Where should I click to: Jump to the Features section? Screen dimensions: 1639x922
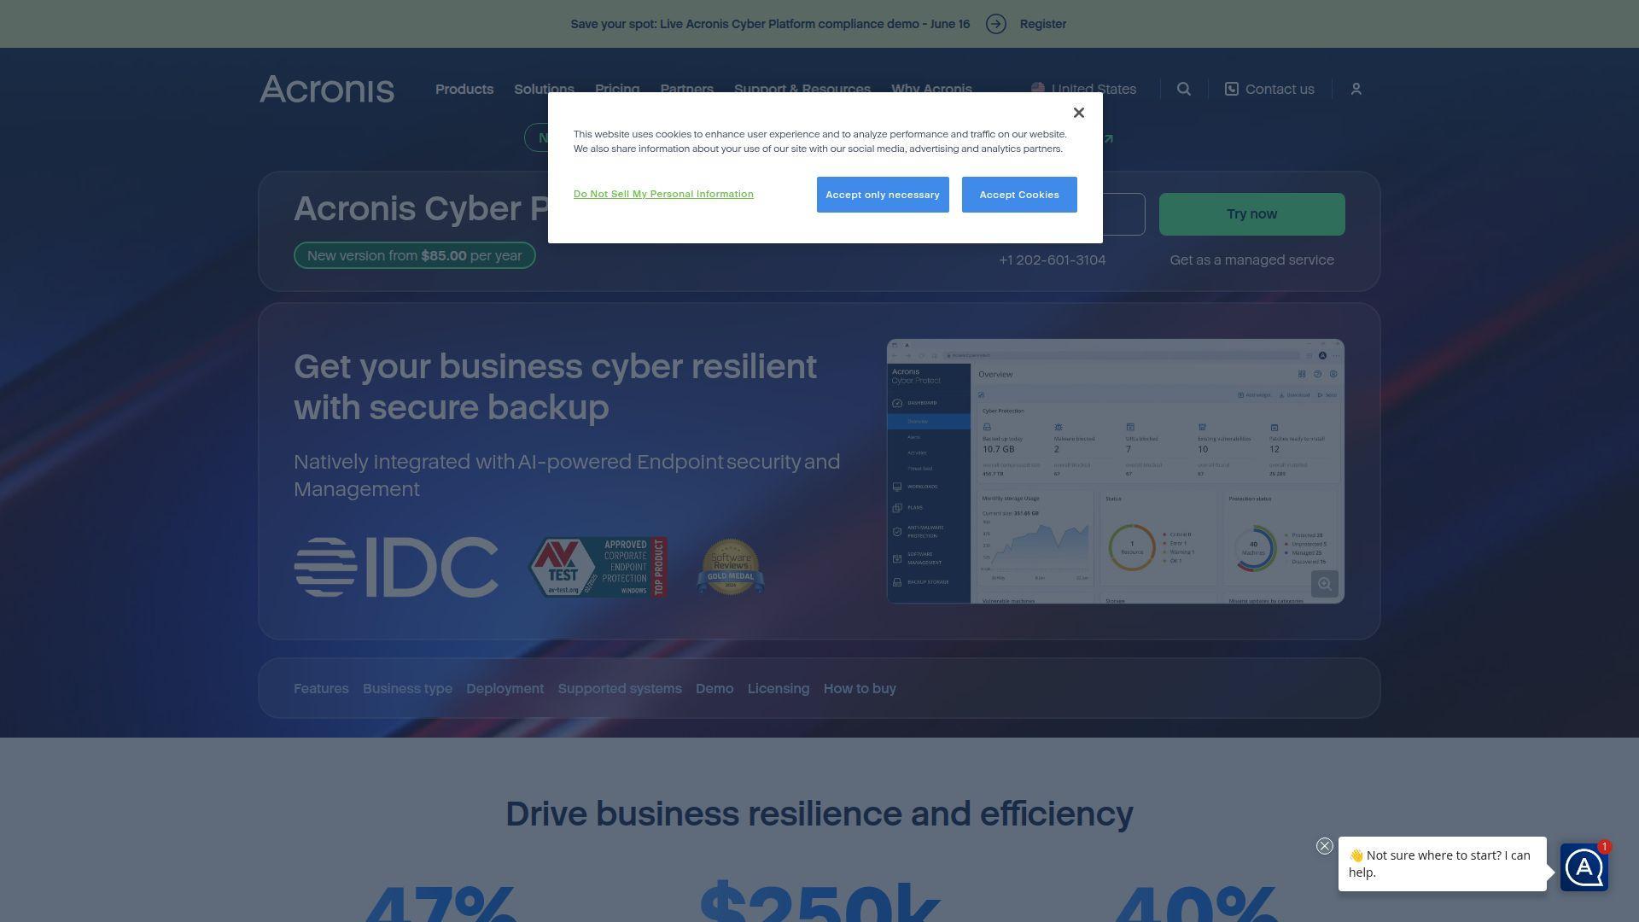tap(321, 689)
